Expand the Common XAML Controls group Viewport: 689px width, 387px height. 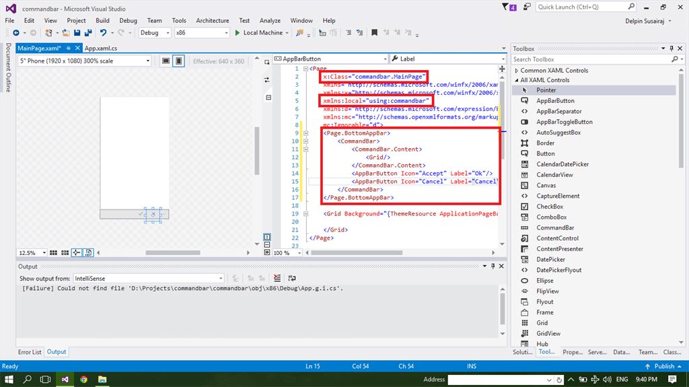[x=516, y=70]
